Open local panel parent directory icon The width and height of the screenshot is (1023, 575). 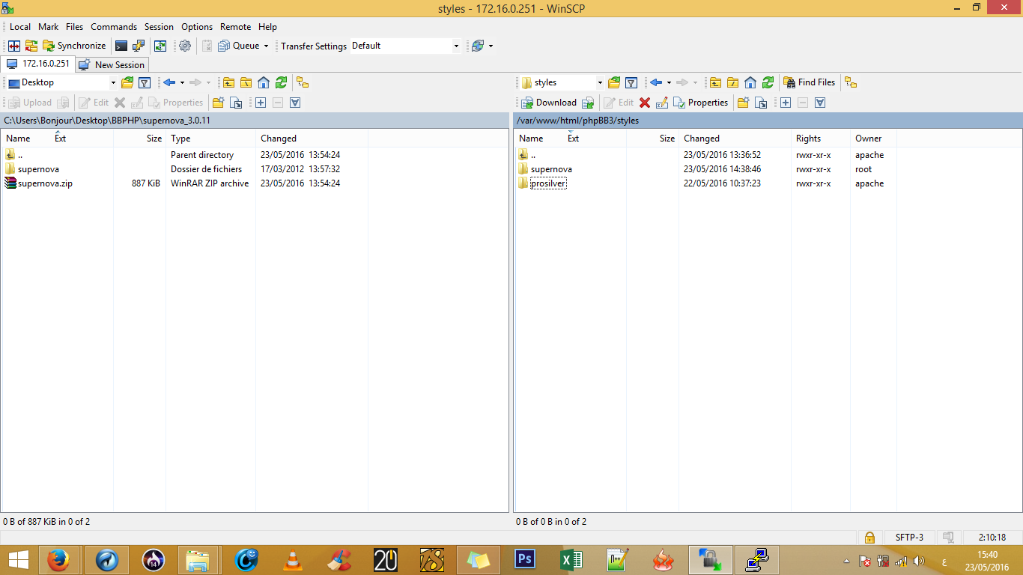[x=228, y=82]
